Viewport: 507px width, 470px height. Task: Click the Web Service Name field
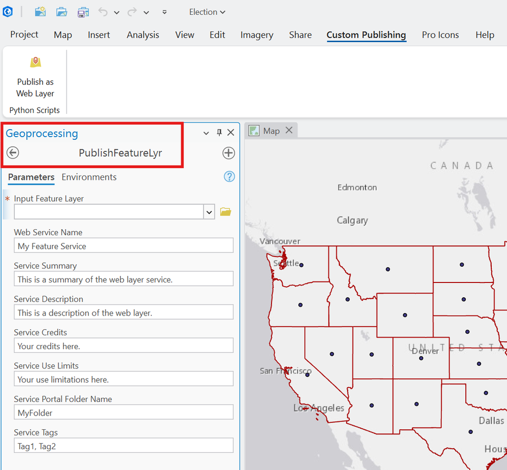coord(123,246)
